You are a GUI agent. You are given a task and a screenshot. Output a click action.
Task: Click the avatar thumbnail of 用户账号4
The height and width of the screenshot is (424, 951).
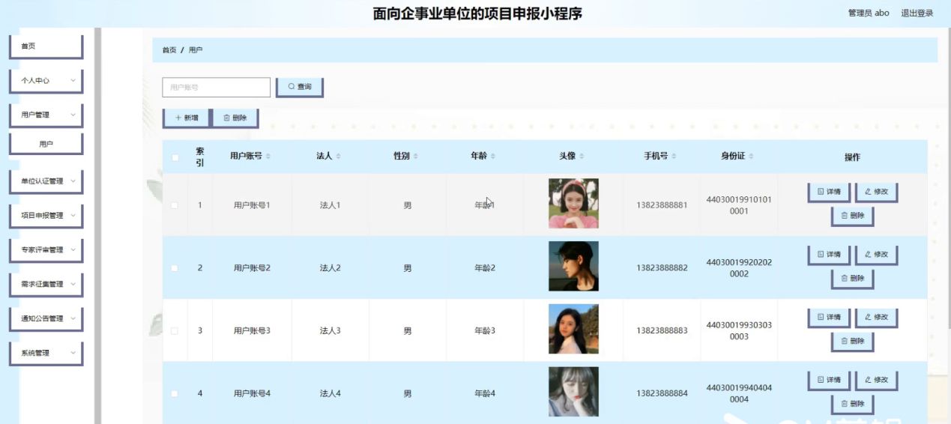click(573, 392)
